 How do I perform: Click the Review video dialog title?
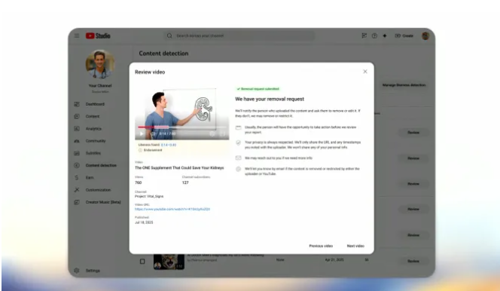[150, 72]
